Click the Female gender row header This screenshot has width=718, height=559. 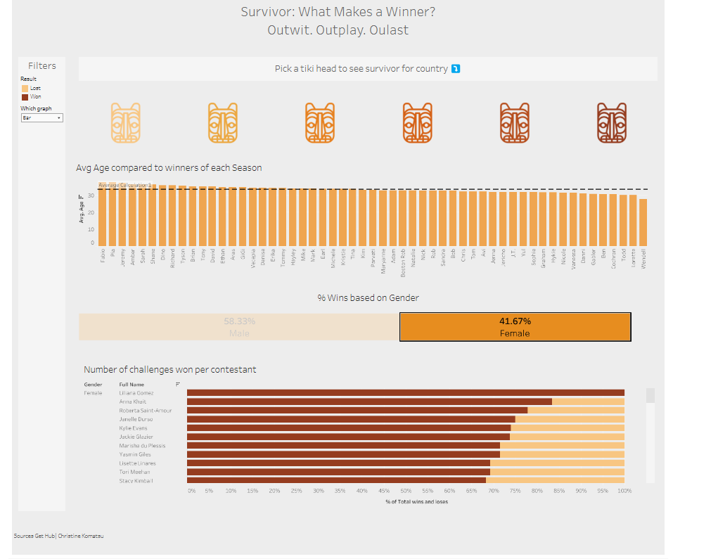(x=93, y=393)
